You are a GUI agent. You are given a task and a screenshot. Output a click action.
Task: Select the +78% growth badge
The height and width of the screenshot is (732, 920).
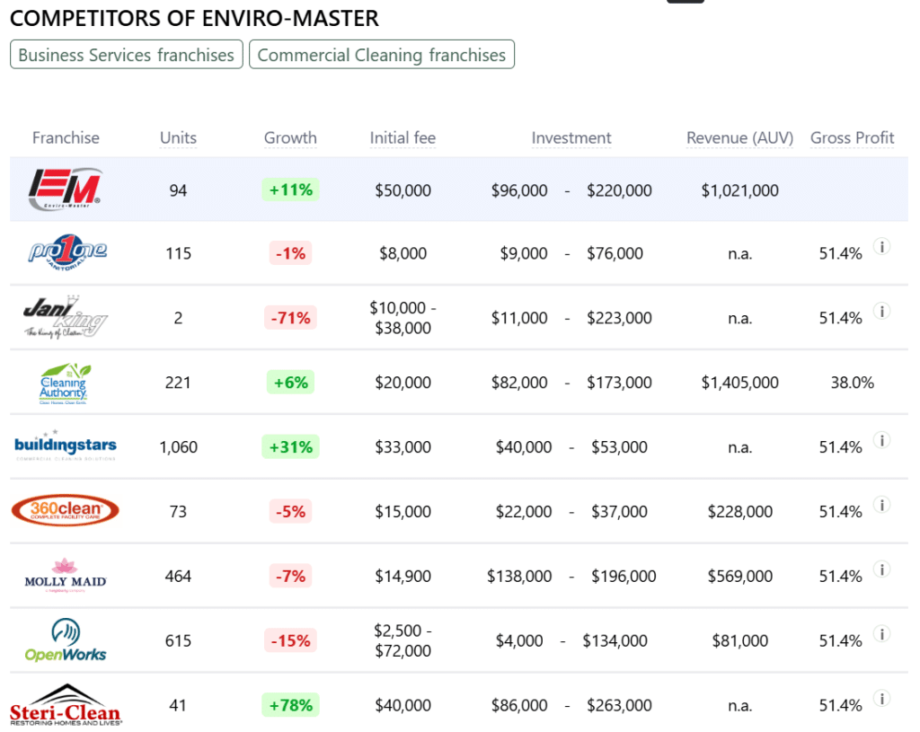click(290, 705)
